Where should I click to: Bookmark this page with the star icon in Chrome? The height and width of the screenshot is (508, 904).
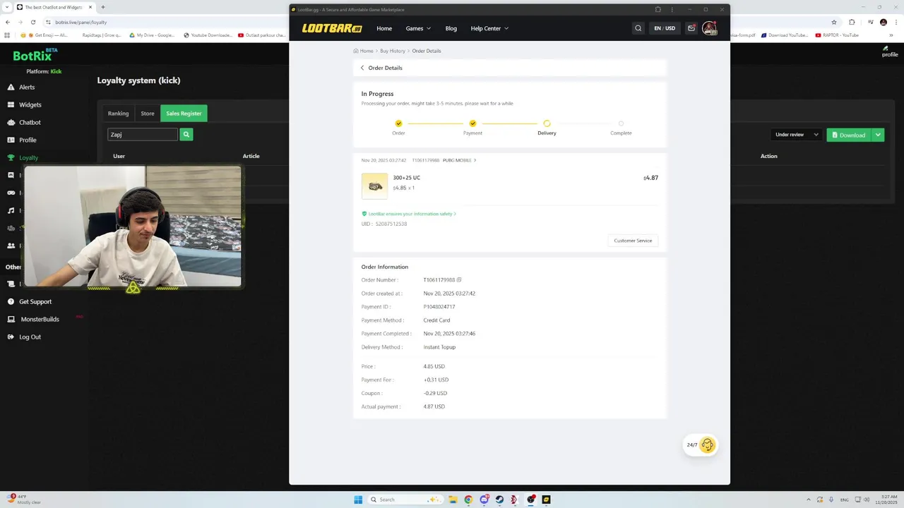pyautogui.click(x=834, y=22)
